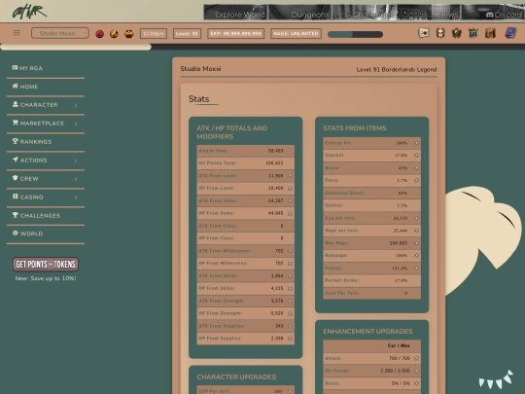The width and height of the screenshot is (525, 394).
Task: Click the Get Points + Tokens button
Action: [46, 264]
